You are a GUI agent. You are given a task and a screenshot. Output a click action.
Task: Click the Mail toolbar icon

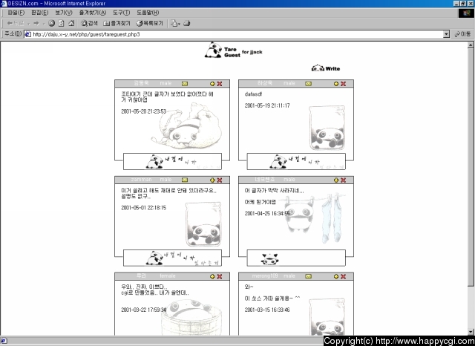tap(174, 23)
